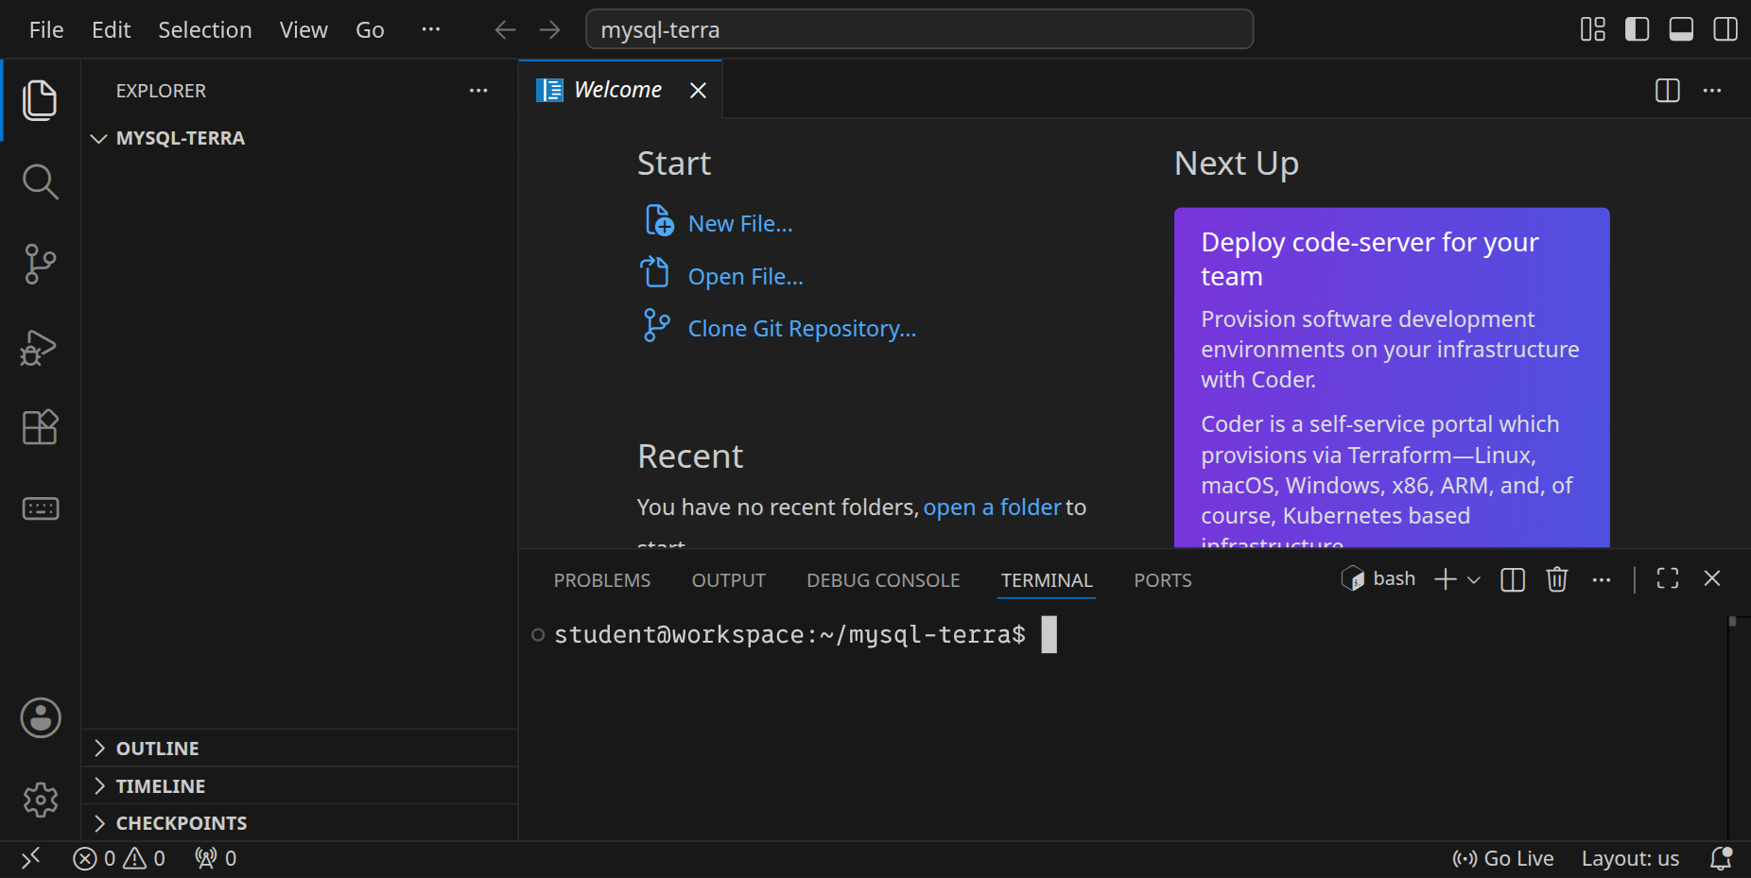Open the File menu

click(x=46, y=30)
